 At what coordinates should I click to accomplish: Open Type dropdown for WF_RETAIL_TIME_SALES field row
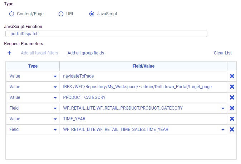point(55,130)
